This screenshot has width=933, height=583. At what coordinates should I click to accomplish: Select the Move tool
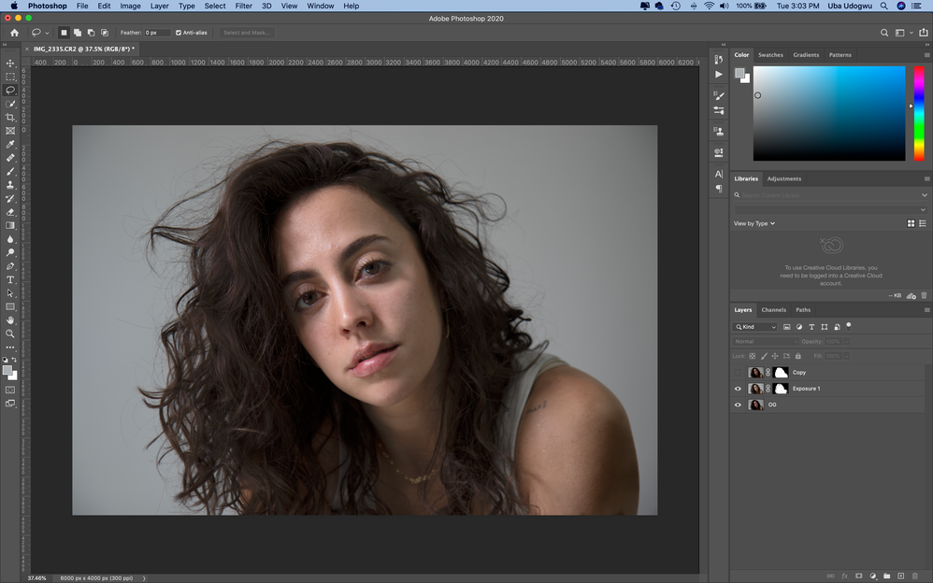click(x=10, y=64)
